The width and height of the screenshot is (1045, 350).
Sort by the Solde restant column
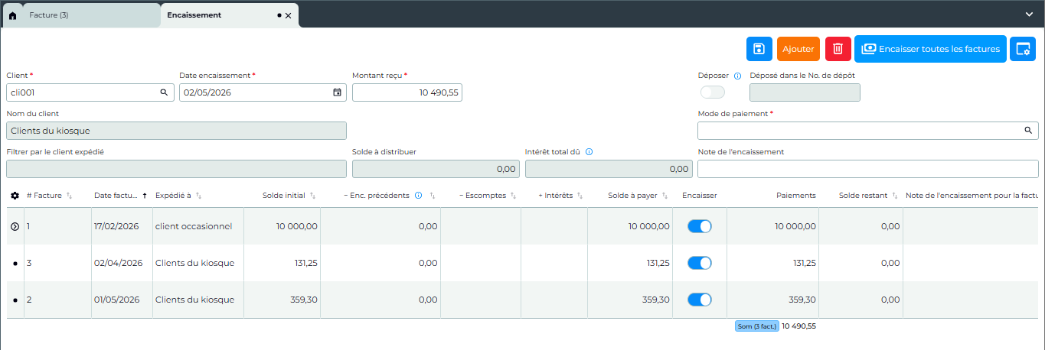point(895,196)
